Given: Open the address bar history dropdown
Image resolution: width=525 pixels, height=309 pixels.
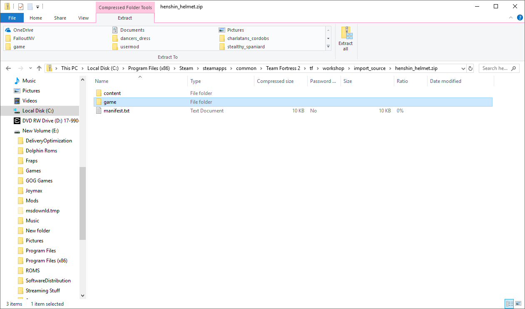Looking at the screenshot, I should pos(463,68).
